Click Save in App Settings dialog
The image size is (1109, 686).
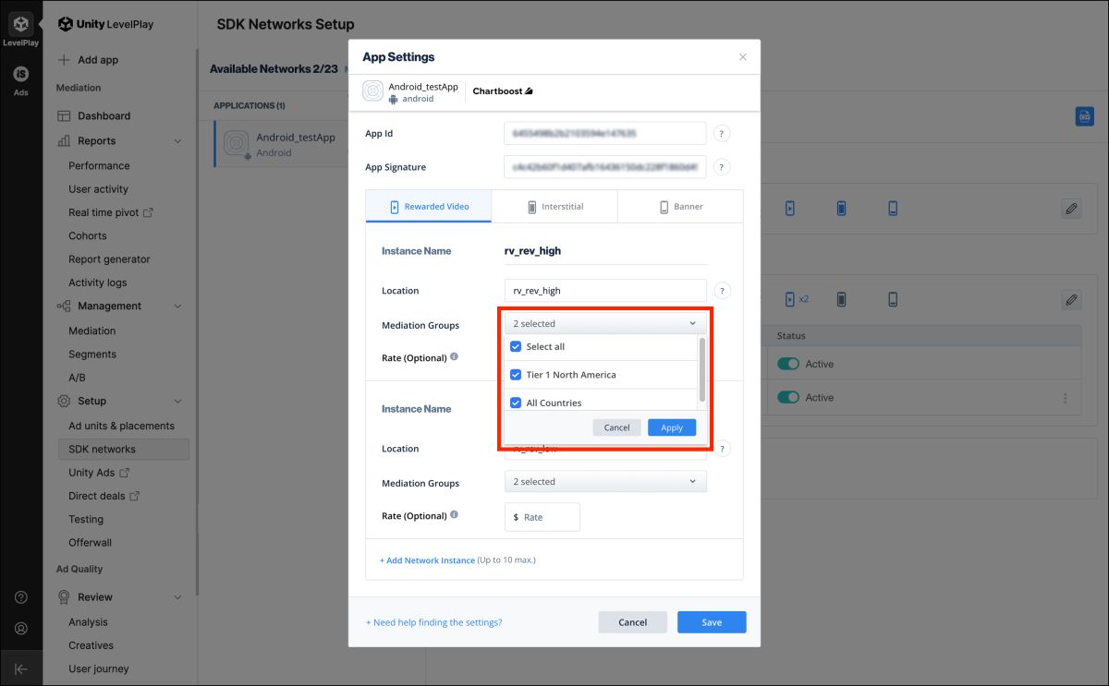[x=712, y=622]
